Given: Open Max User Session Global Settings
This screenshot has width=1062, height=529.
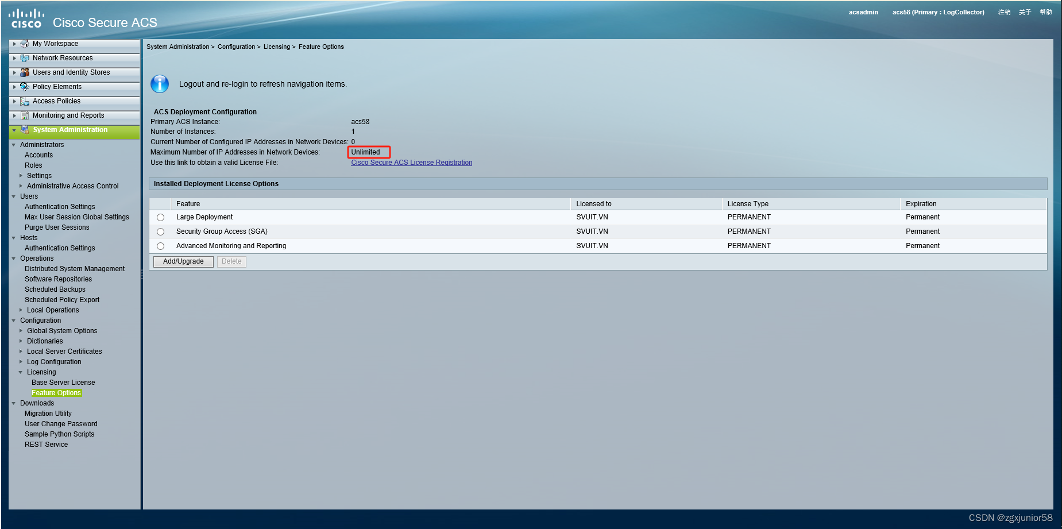Looking at the screenshot, I should (x=77, y=217).
